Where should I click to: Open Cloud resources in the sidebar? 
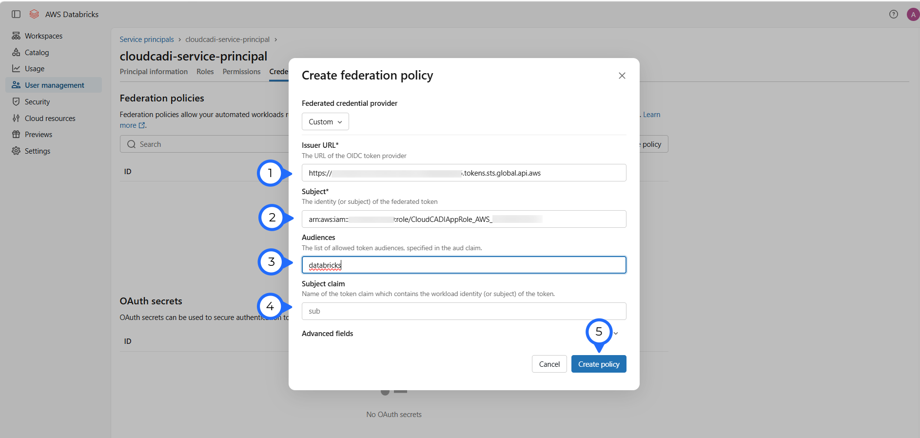tap(54, 118)
